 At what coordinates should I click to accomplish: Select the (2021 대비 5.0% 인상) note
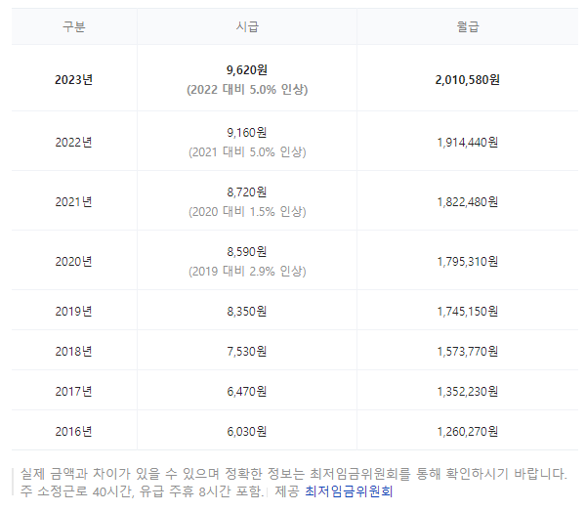point(247,152)
